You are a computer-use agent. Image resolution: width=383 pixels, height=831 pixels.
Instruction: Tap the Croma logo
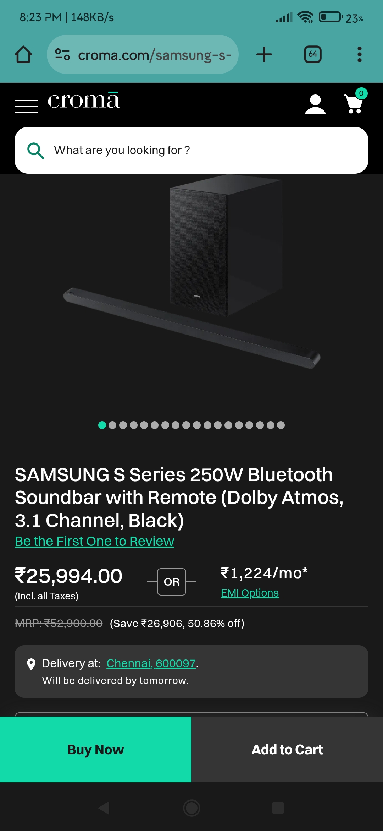coord(84,101)
